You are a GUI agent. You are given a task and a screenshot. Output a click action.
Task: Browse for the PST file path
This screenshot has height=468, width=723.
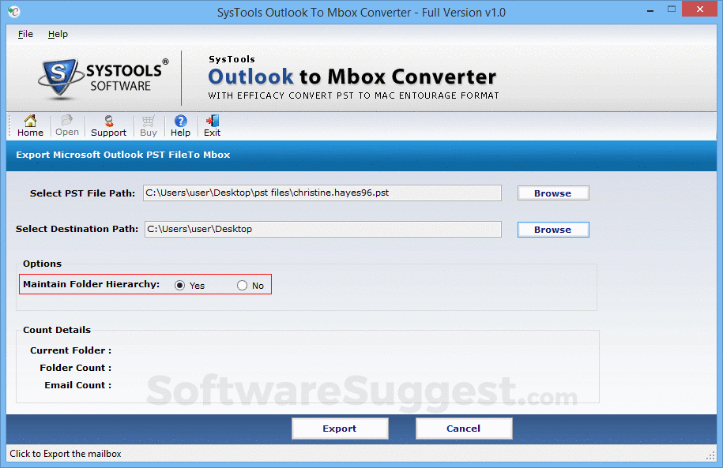[552, 193]
